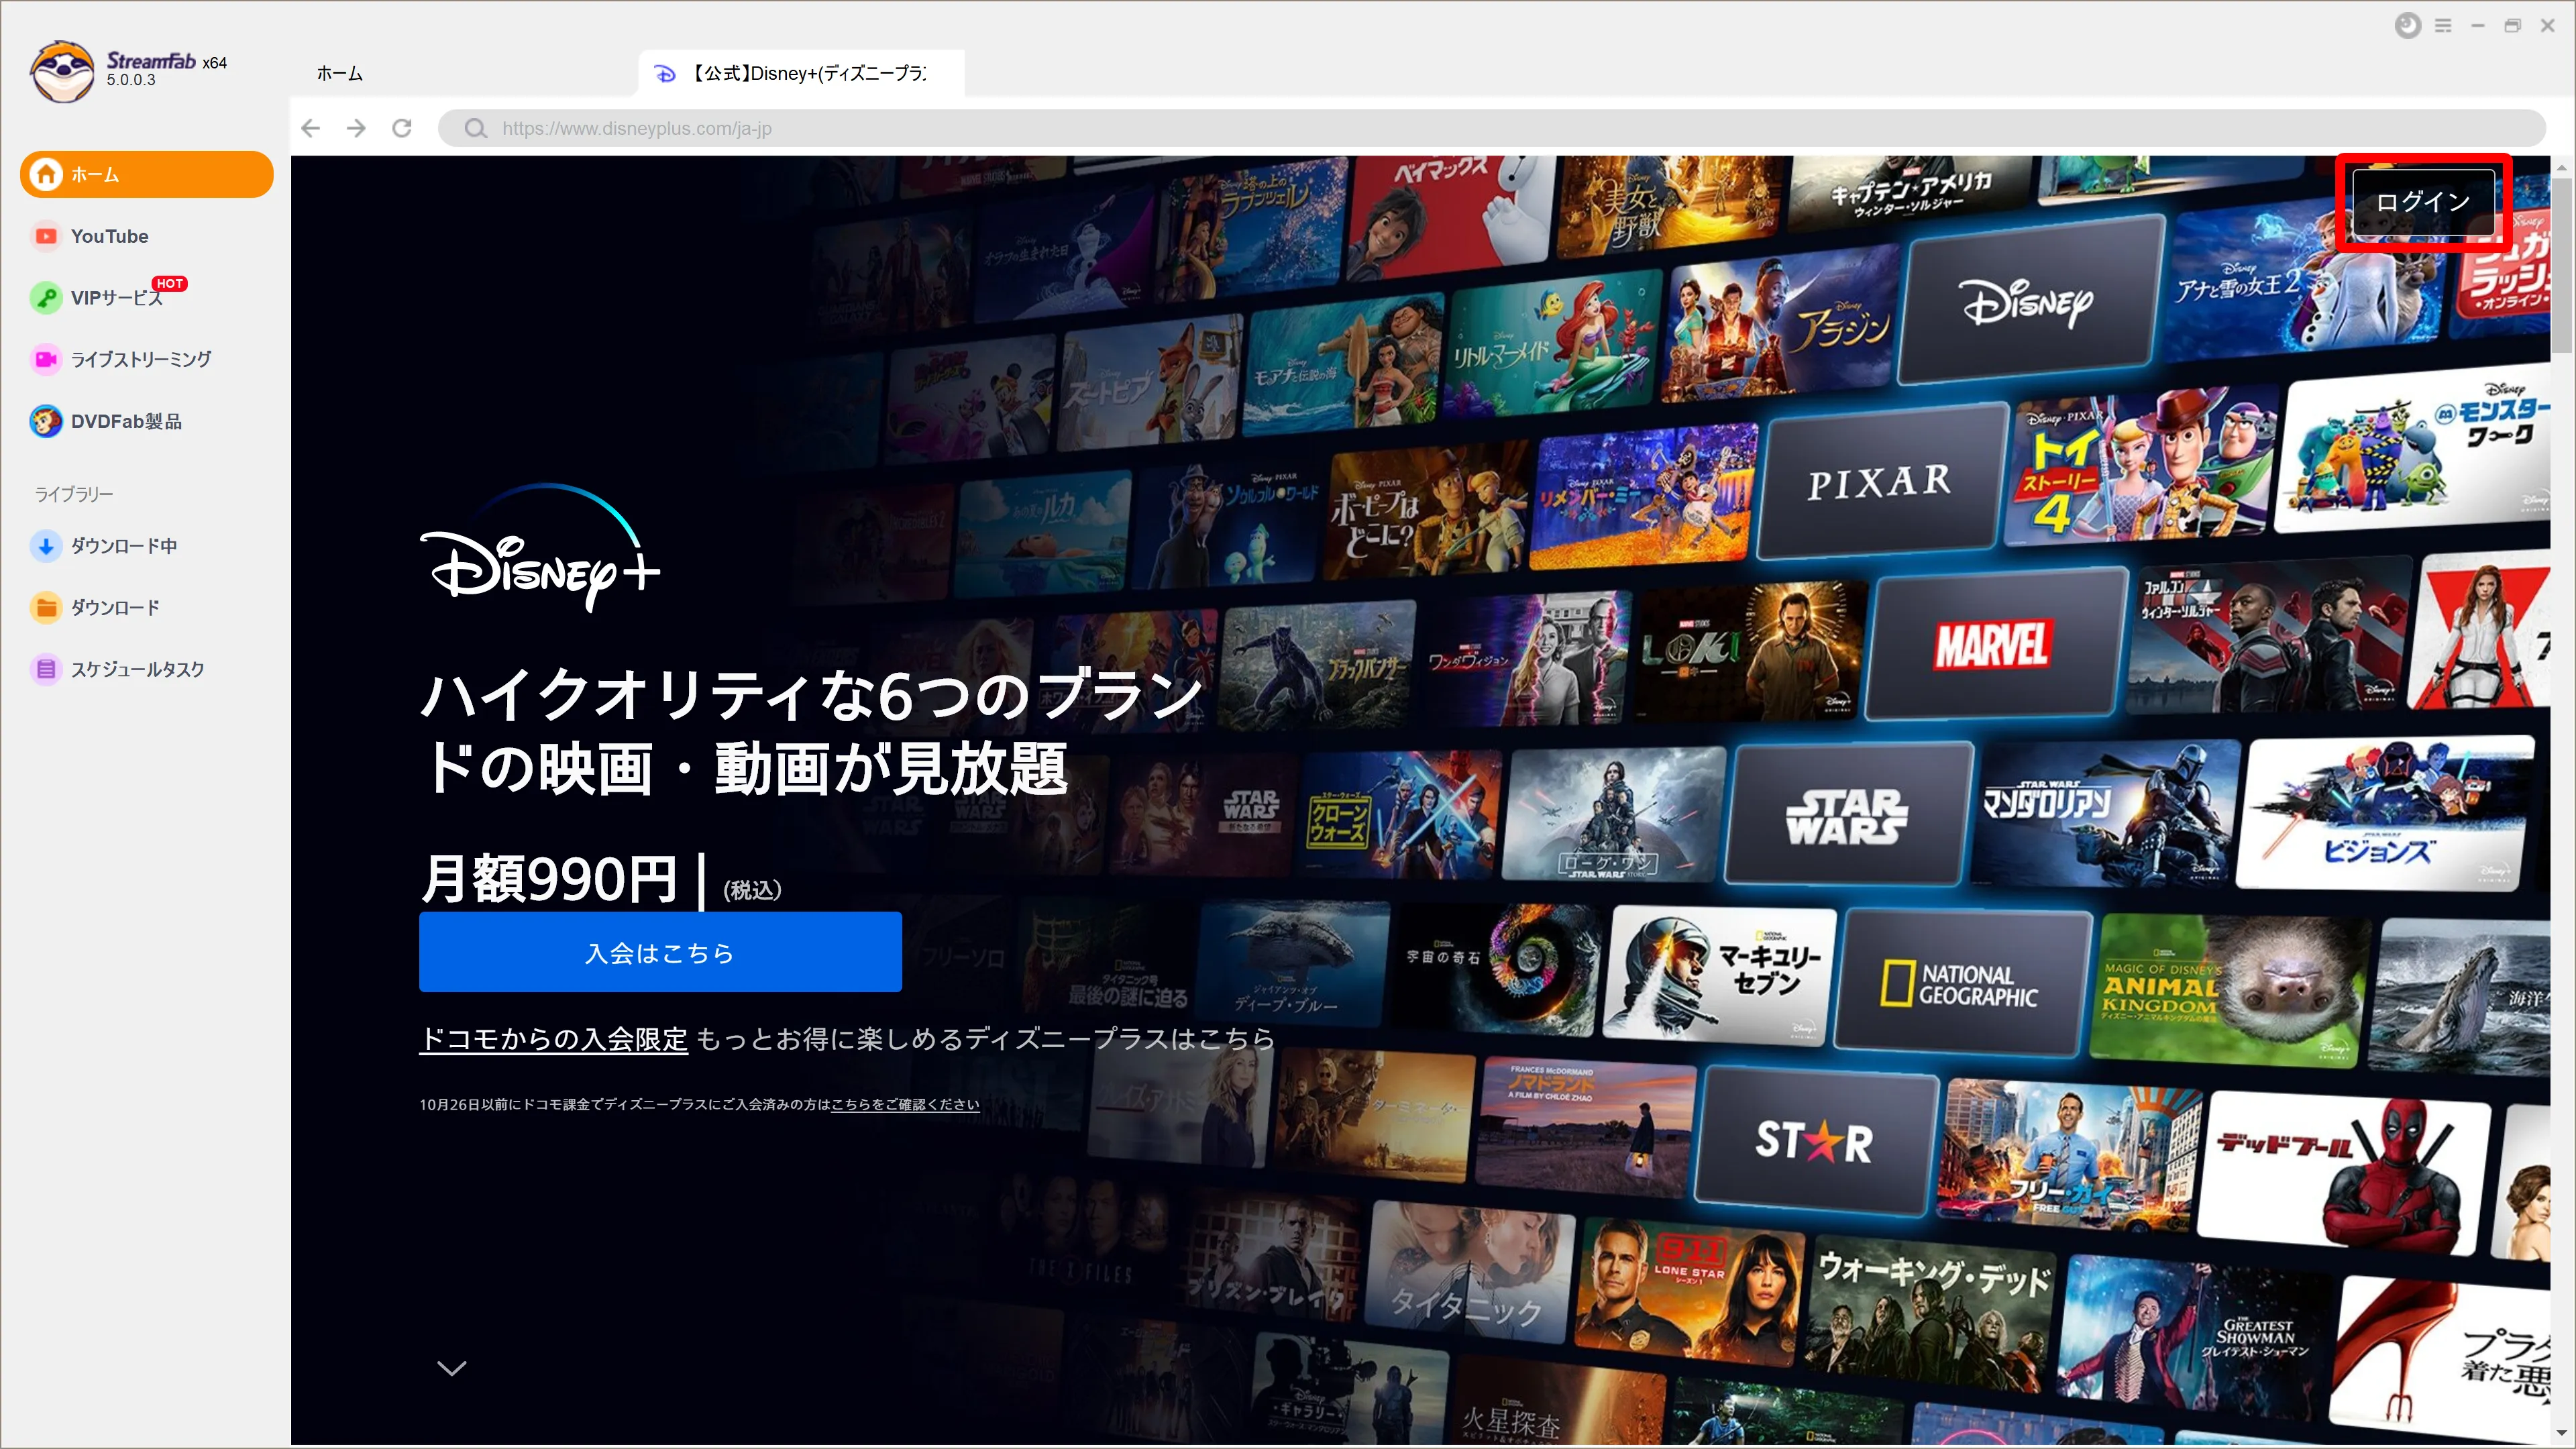Switch to the Disney+ browser tab
Image resolution: width=2576 pixels, height=1449 pixels.
pyautogui.click(x=802, y=73)
